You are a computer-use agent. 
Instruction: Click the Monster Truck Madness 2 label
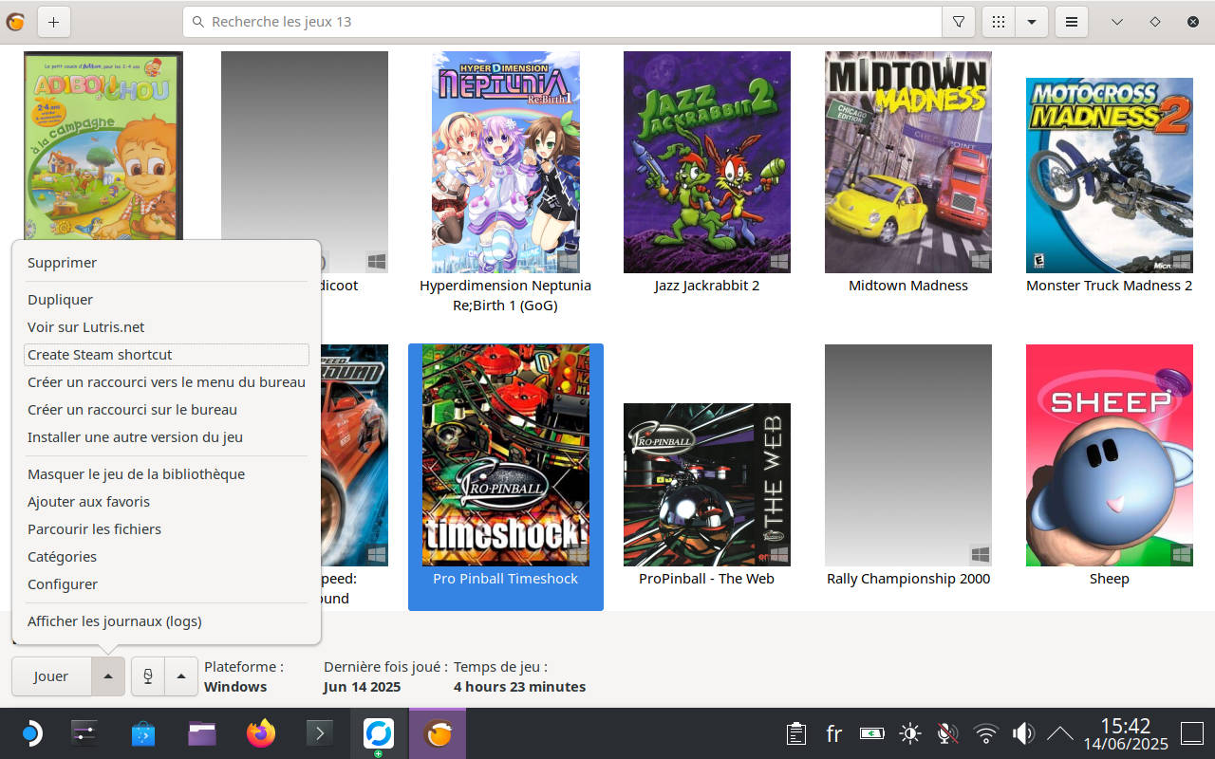pyautogui.click(x=1110, y=286)
